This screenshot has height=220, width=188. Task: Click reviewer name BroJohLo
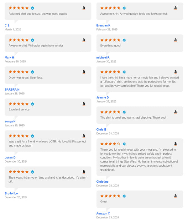11,193
